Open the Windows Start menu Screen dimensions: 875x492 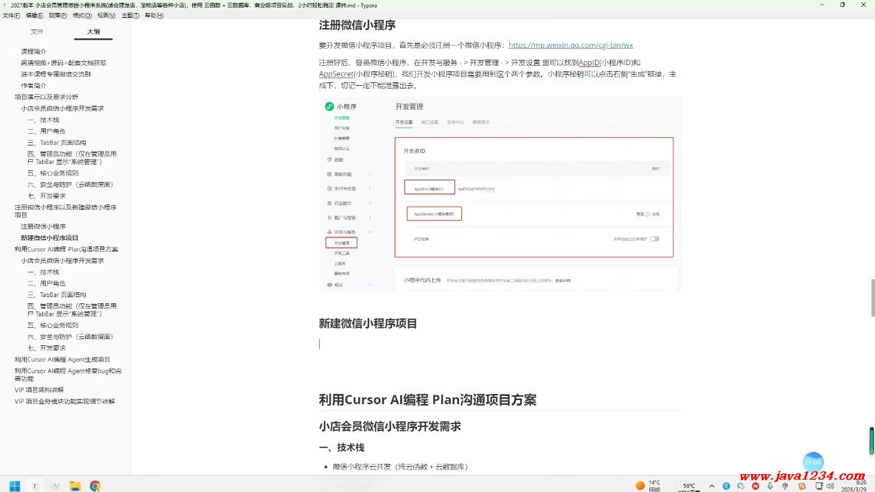[14, 486]
